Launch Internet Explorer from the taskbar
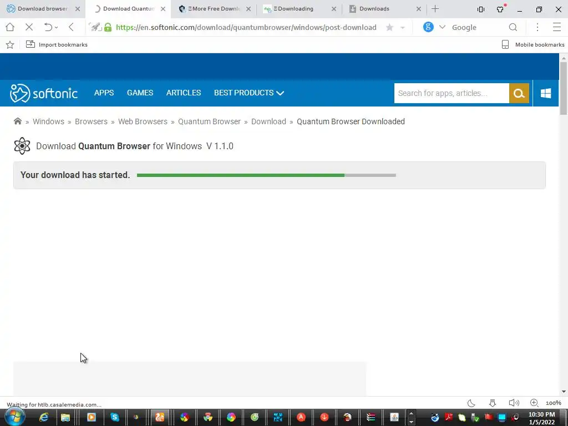The height and width of the screenshot is (426, 568). (44, 417)
